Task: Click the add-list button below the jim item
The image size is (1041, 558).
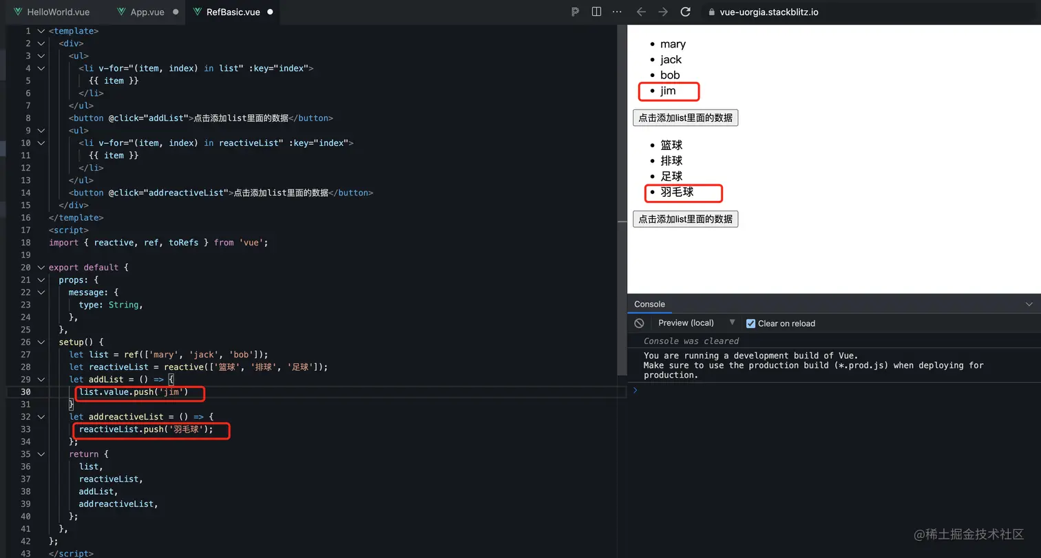Action: [x=685, y=118]
